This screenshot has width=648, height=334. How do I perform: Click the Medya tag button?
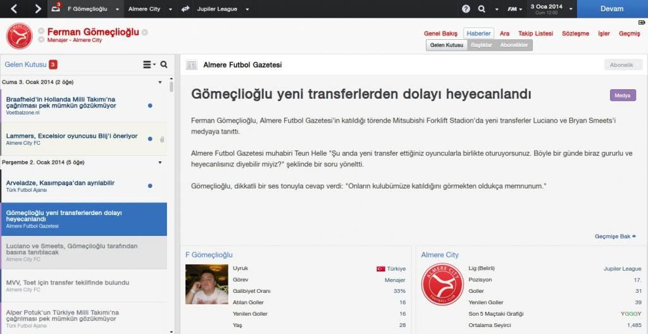(x=623, y=96)
